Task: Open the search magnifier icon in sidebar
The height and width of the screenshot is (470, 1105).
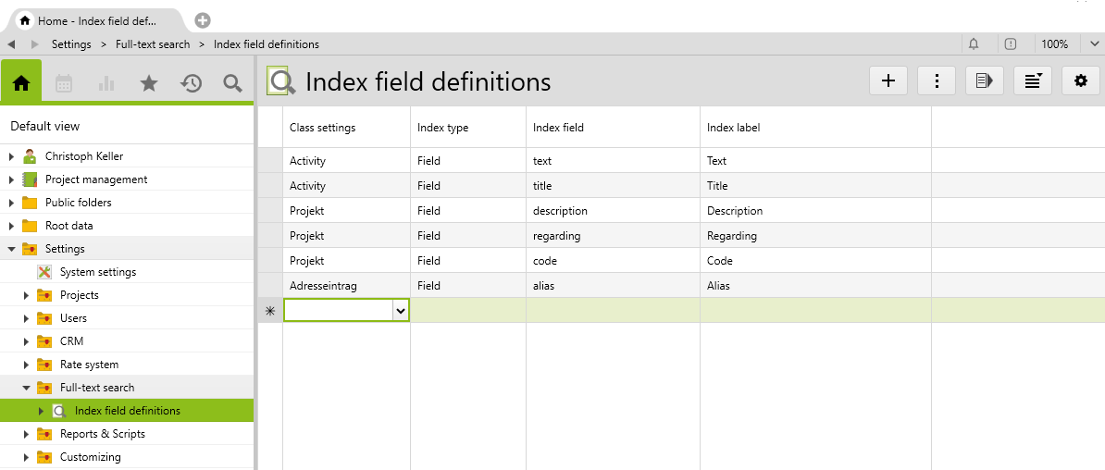Action: click(233, 83)
